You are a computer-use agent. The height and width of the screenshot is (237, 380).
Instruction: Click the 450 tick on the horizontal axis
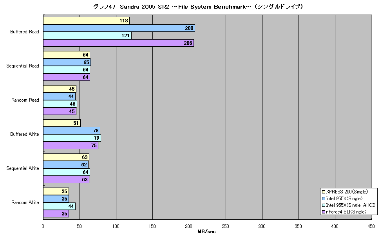pos(371,226)
